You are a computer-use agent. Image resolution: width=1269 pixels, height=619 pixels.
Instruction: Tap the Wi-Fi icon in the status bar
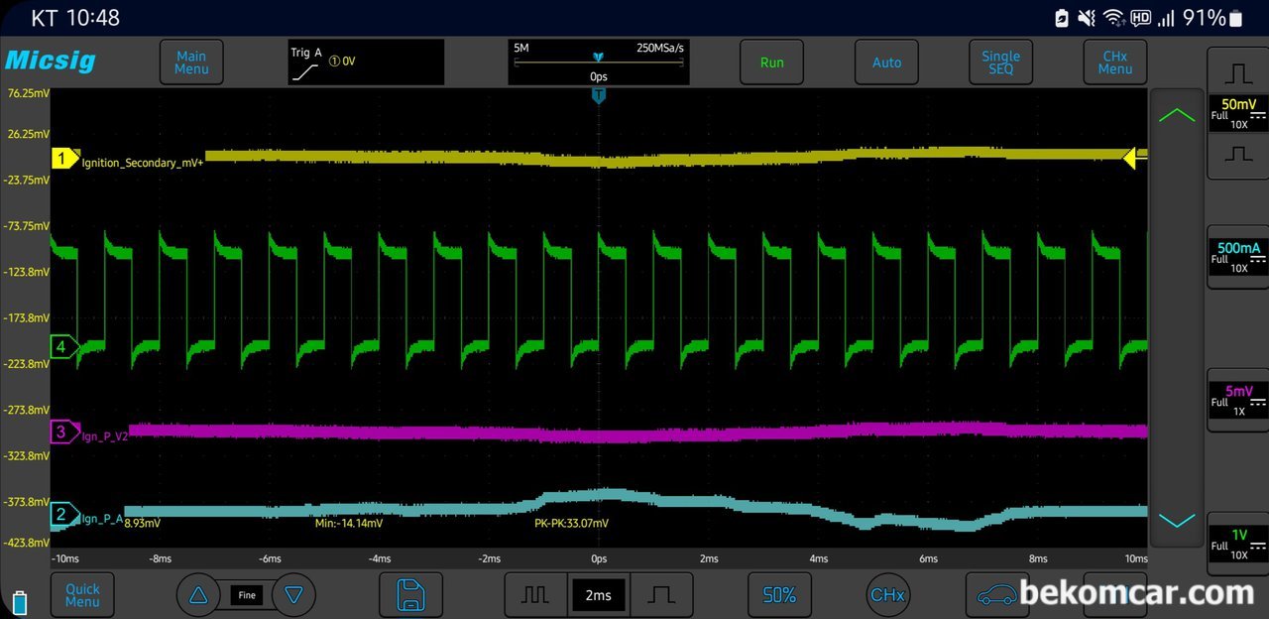[x=1113, y=18]
